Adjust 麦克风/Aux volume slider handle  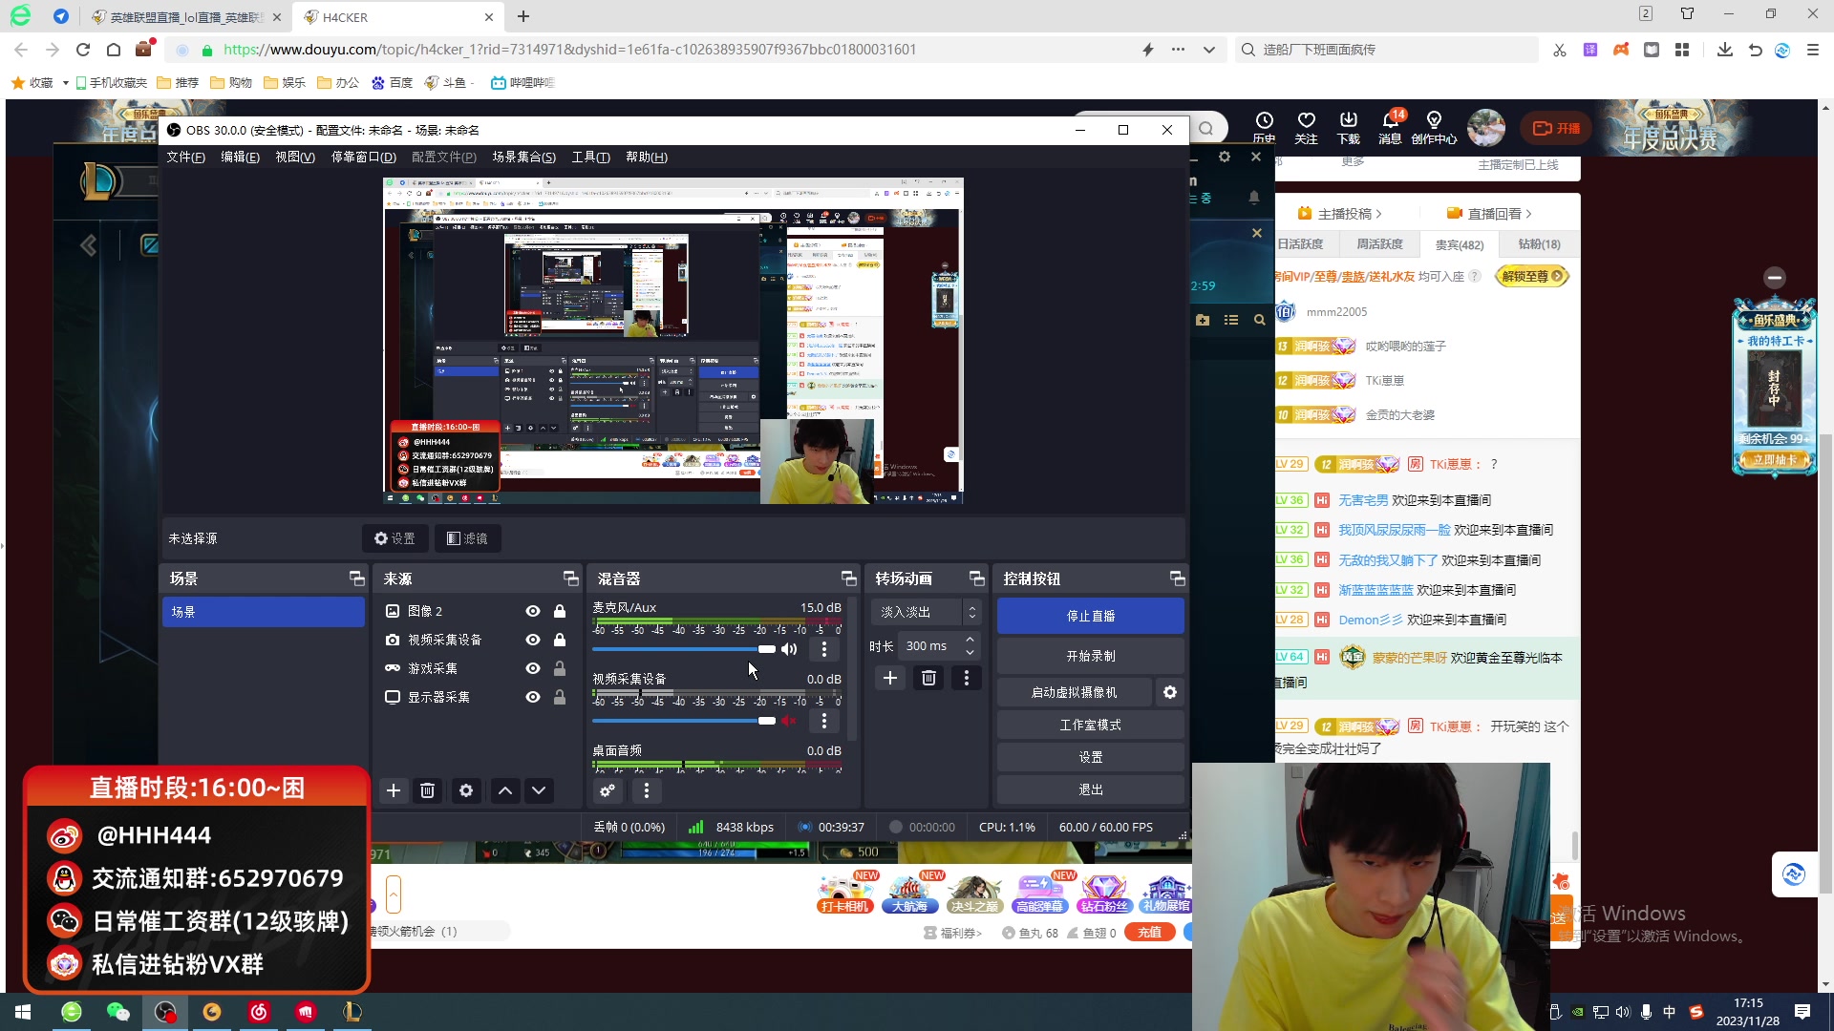tap(767, 649)
